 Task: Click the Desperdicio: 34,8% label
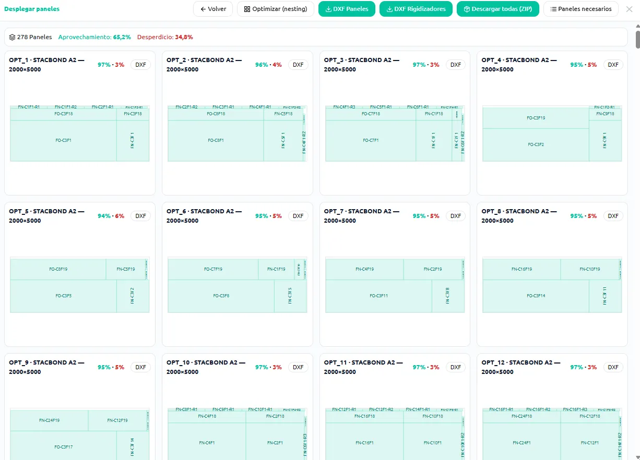coord(165,37)
